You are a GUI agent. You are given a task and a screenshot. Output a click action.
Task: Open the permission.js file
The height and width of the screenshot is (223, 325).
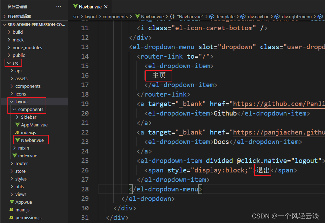[28, 218]
